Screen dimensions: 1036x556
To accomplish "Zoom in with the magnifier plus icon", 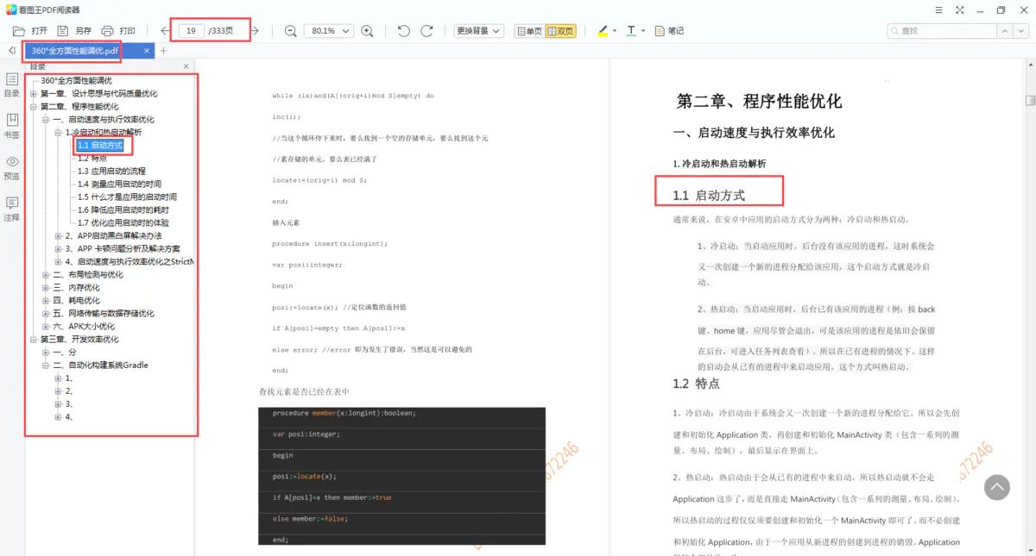I will click(367, 30).
